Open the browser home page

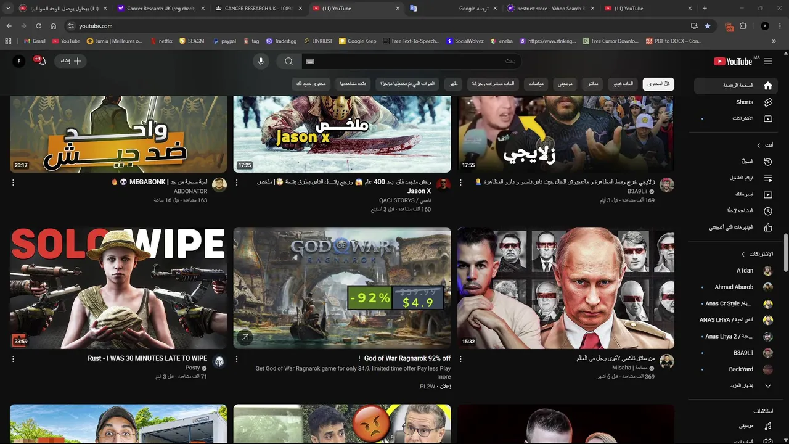(x=53, y=26)
